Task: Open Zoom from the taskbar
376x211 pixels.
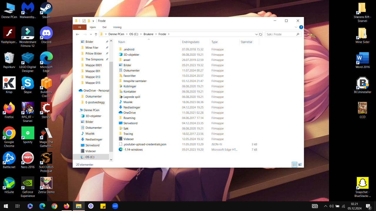Action: tap(115, 206)
